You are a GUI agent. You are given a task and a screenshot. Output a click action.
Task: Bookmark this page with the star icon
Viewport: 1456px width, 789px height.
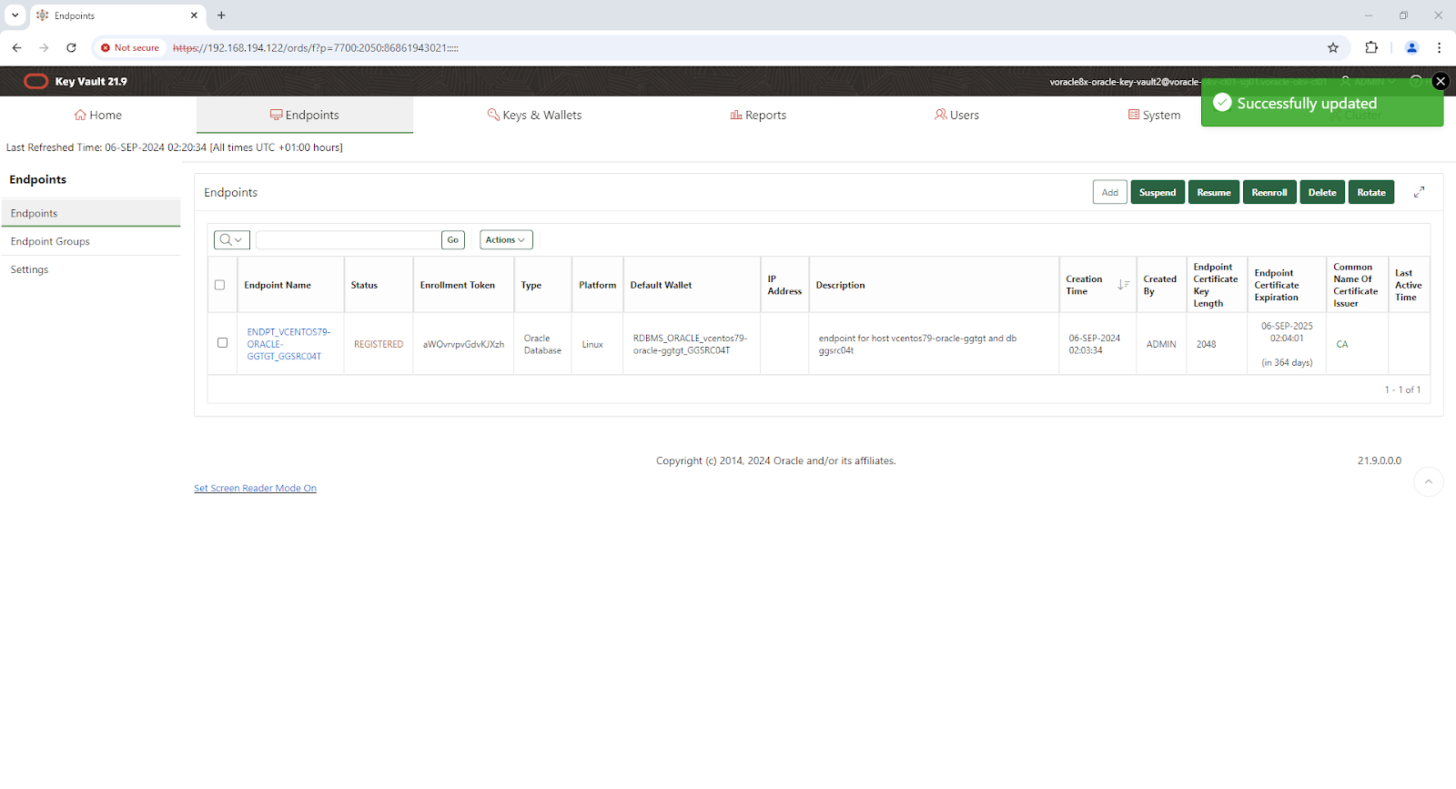(1333, 47)
